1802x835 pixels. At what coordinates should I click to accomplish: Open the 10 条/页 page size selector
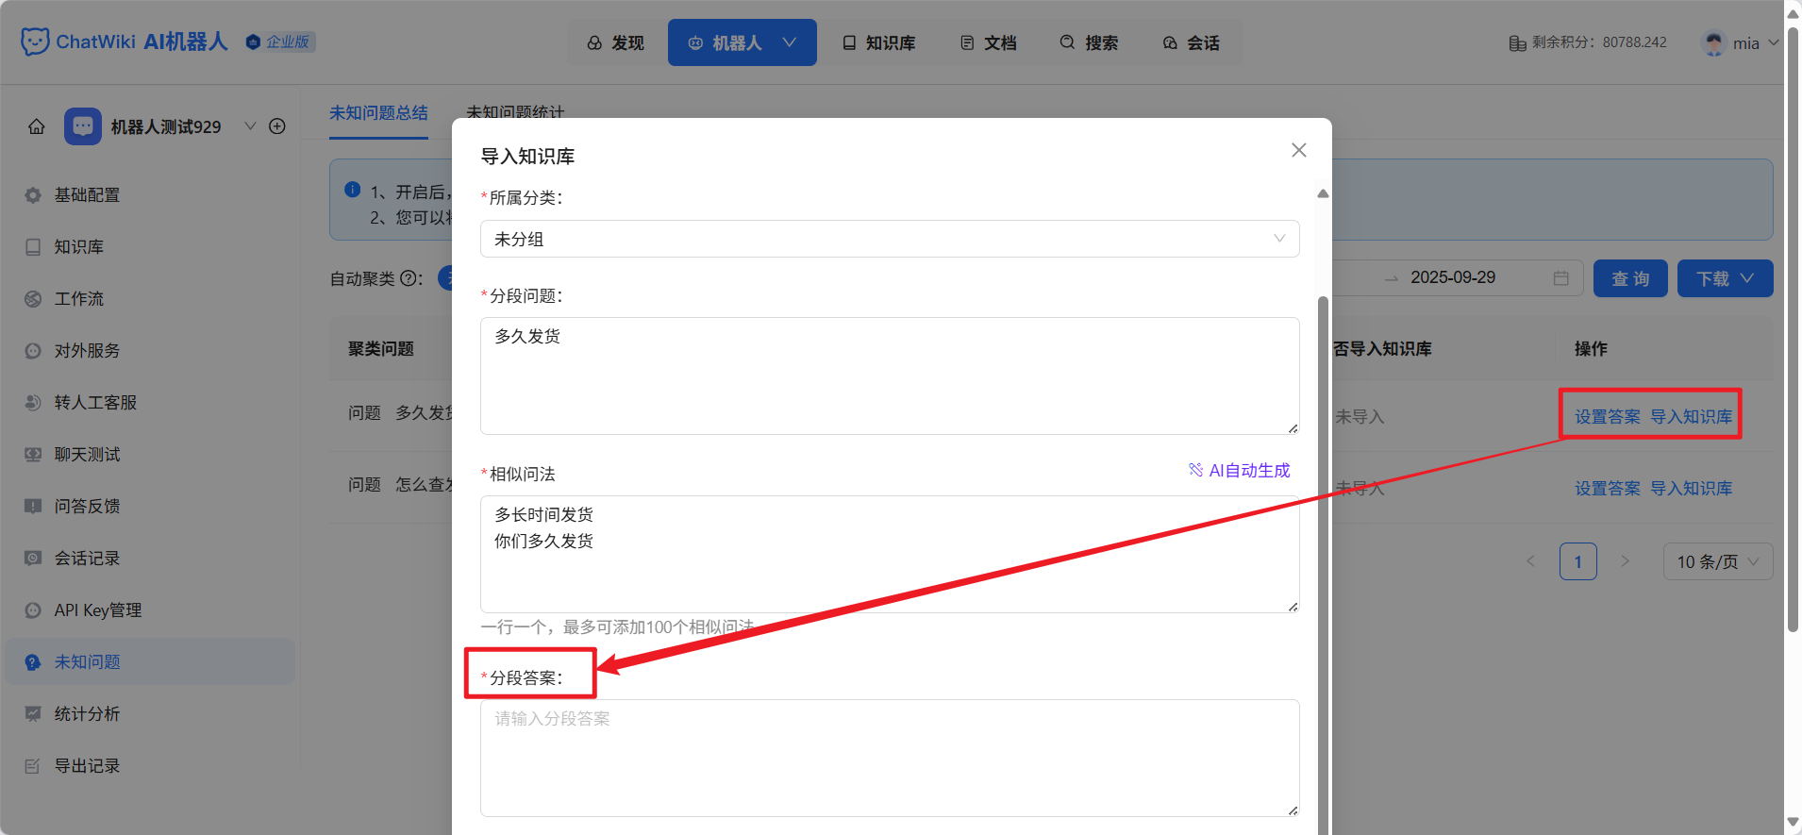[x=1718, y=561]
